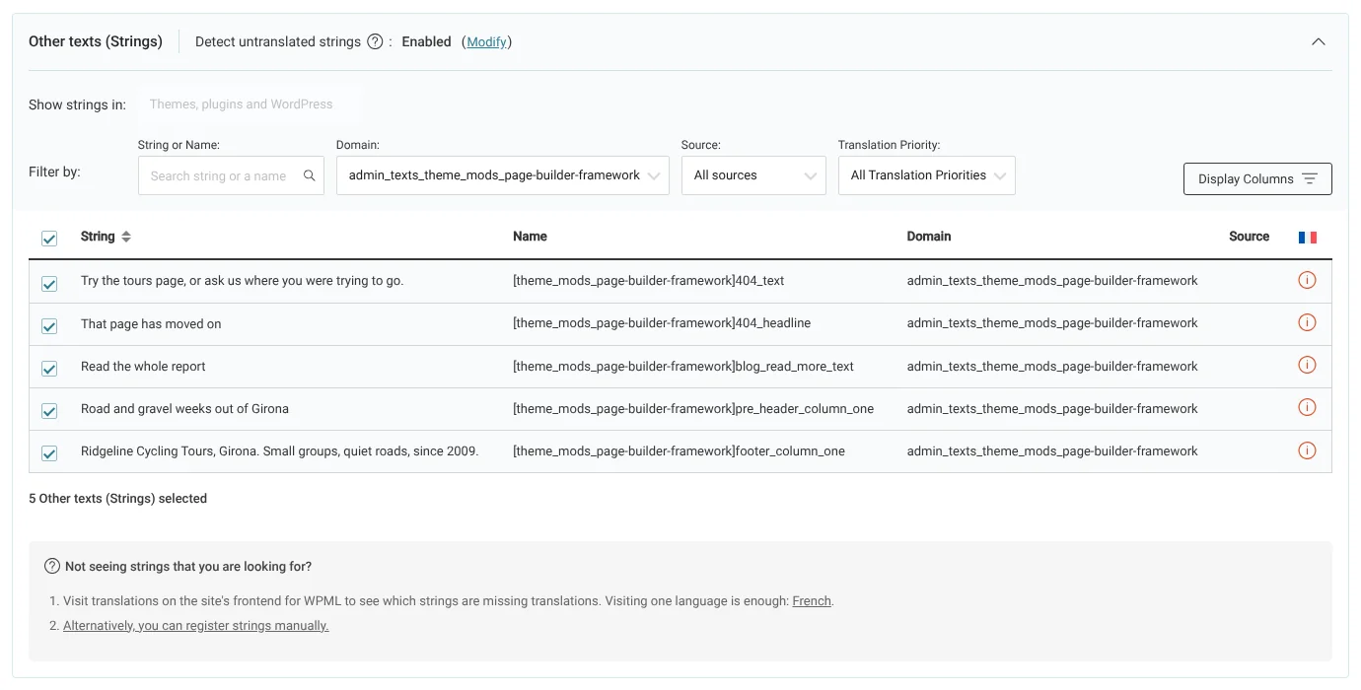This screenshot has height=690, width=1361.
Task: Focus the Search string or a name field
Action: tap(231, 175)
